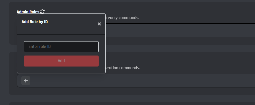Screen dimensions: 255x105
Task: Click the circular arrows icon next to Admin Roles
Action: pyautogui.click(x=42, y=12)
